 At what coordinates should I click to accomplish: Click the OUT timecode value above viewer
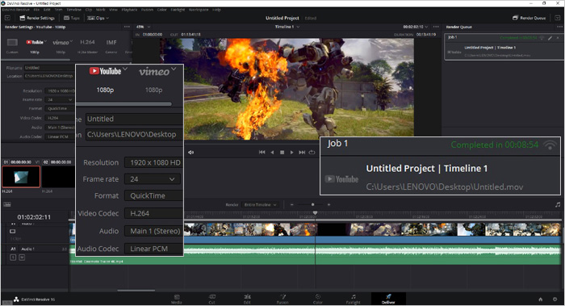(x=190, y=35)
